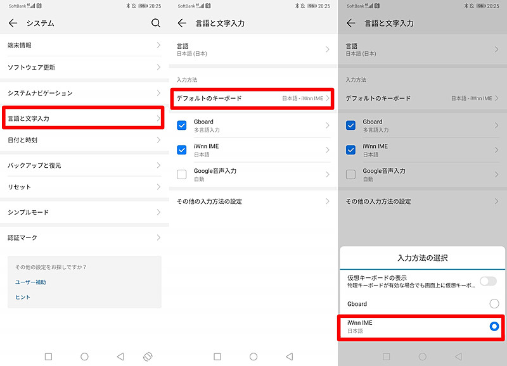Enable the Google音声入力 checkbox

click(x=181, y=173)
